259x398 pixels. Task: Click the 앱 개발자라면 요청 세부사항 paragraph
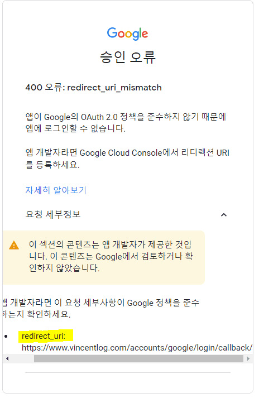(101, 308)
